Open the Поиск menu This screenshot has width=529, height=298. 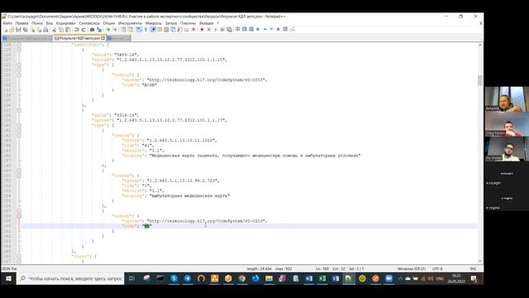point(37,23)
